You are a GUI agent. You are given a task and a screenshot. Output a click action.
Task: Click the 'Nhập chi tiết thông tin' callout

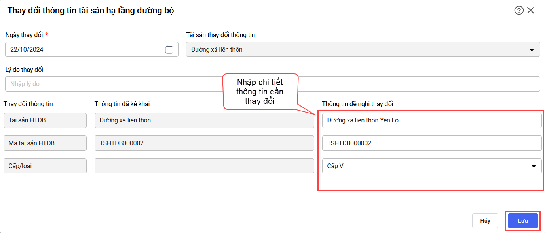260,92
